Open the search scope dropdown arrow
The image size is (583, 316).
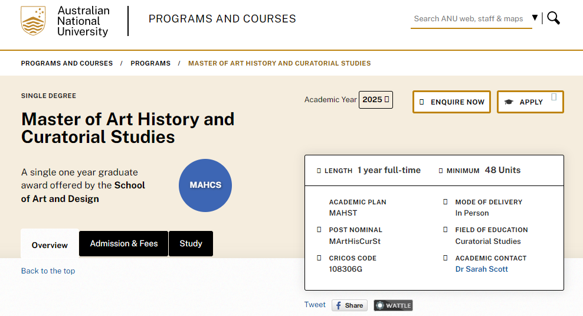tap(535, 18)
